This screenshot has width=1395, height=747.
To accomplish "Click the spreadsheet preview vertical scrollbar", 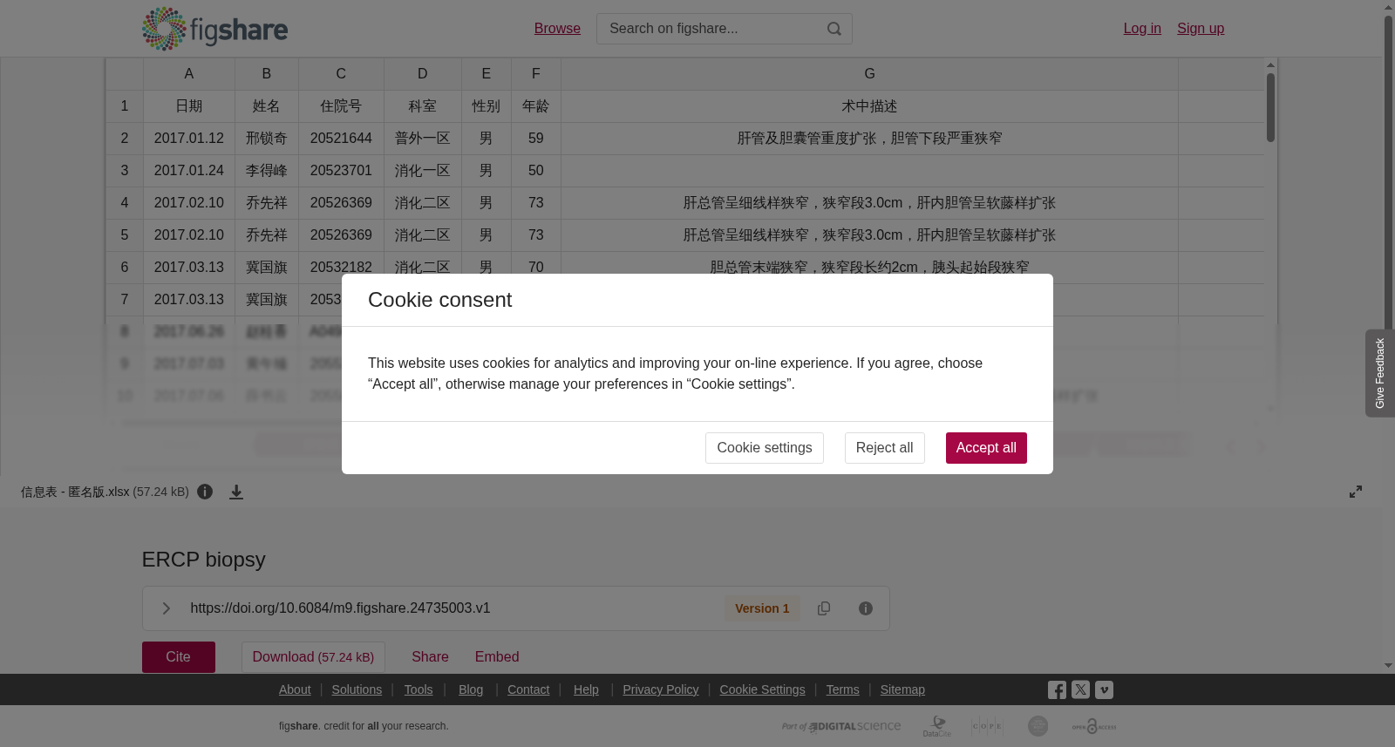I will (1271, 107).
